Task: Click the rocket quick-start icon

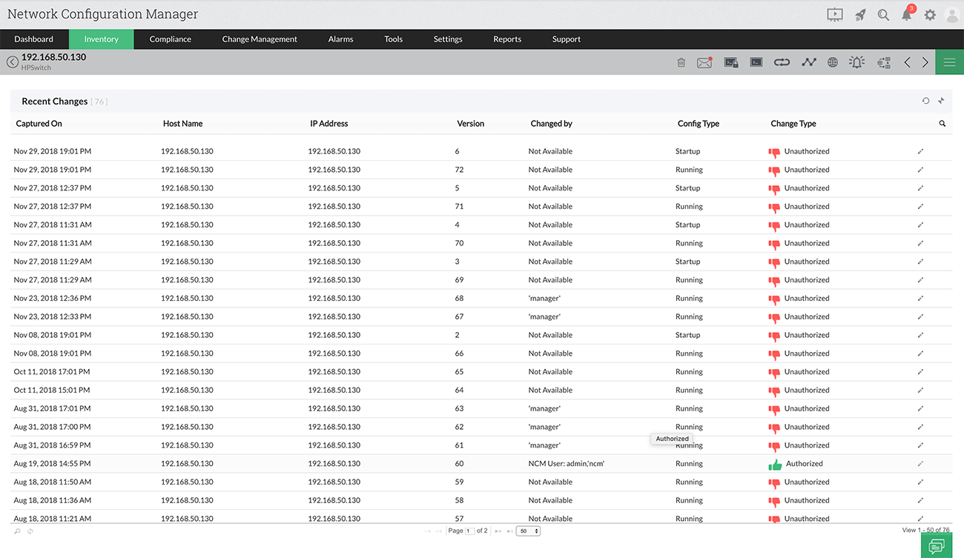Action: 859,14
